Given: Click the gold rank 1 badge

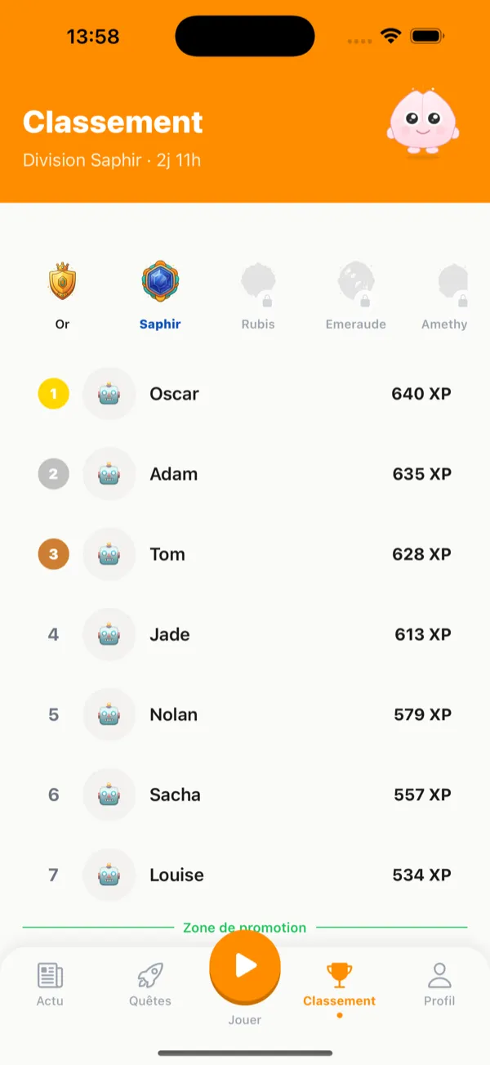Looking at the screenshot, I should [x=54, y=394].
